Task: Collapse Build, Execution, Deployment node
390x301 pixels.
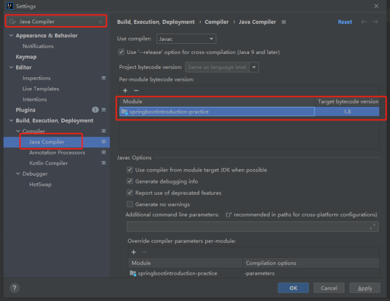Action: [x=11, y=121]
